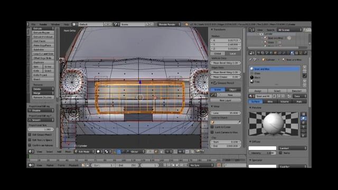Click the Specular color swatch
Image resolution: width=338 pixels, height=190 pixels.
coord(262,166)
